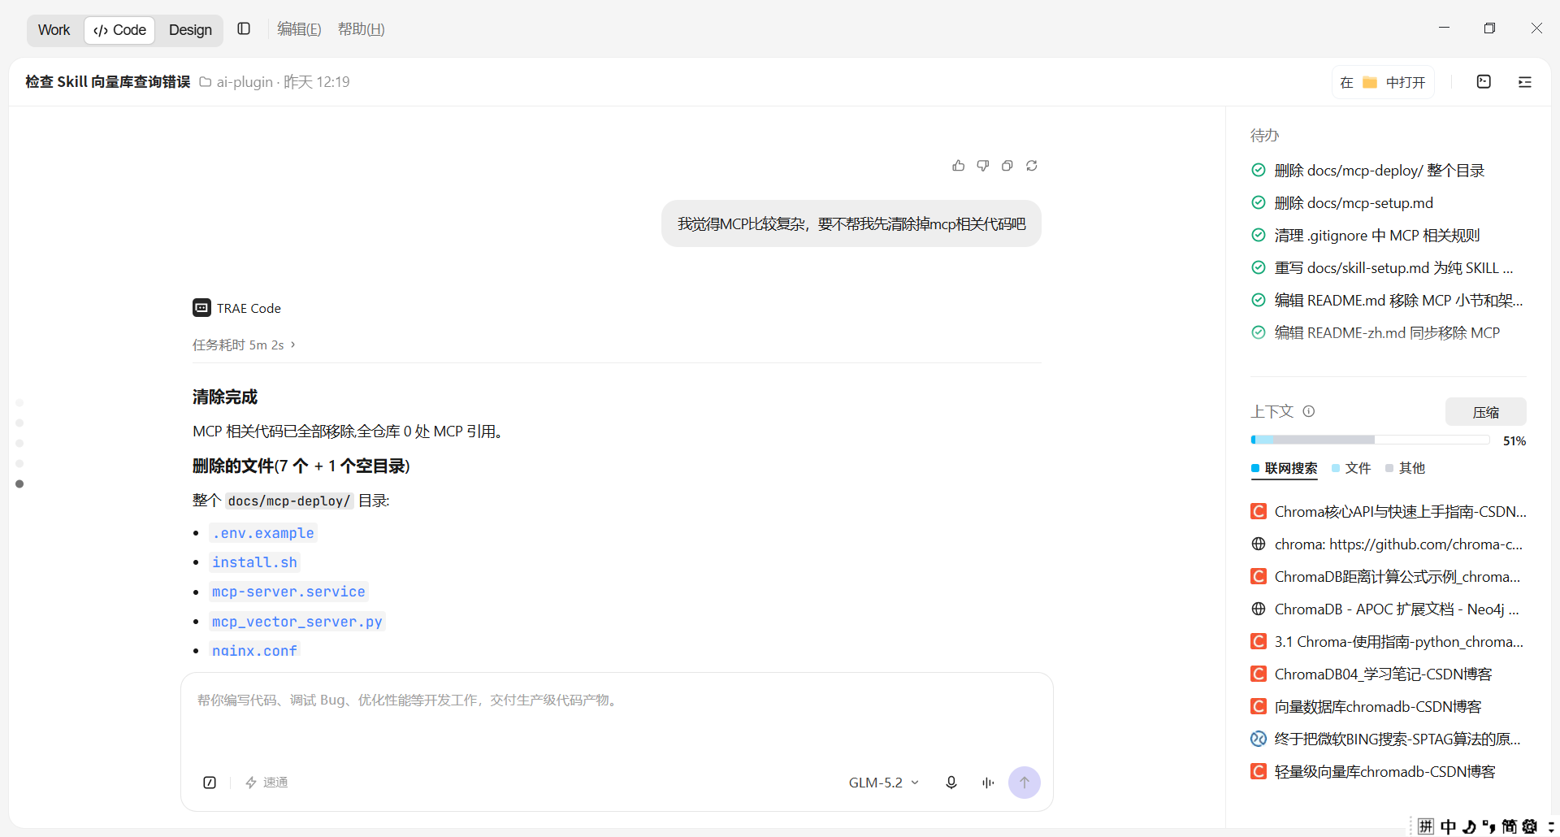Open the IME settings gear icon
The width and height of the screenshot is (1560, 837).
(1530, 826)
